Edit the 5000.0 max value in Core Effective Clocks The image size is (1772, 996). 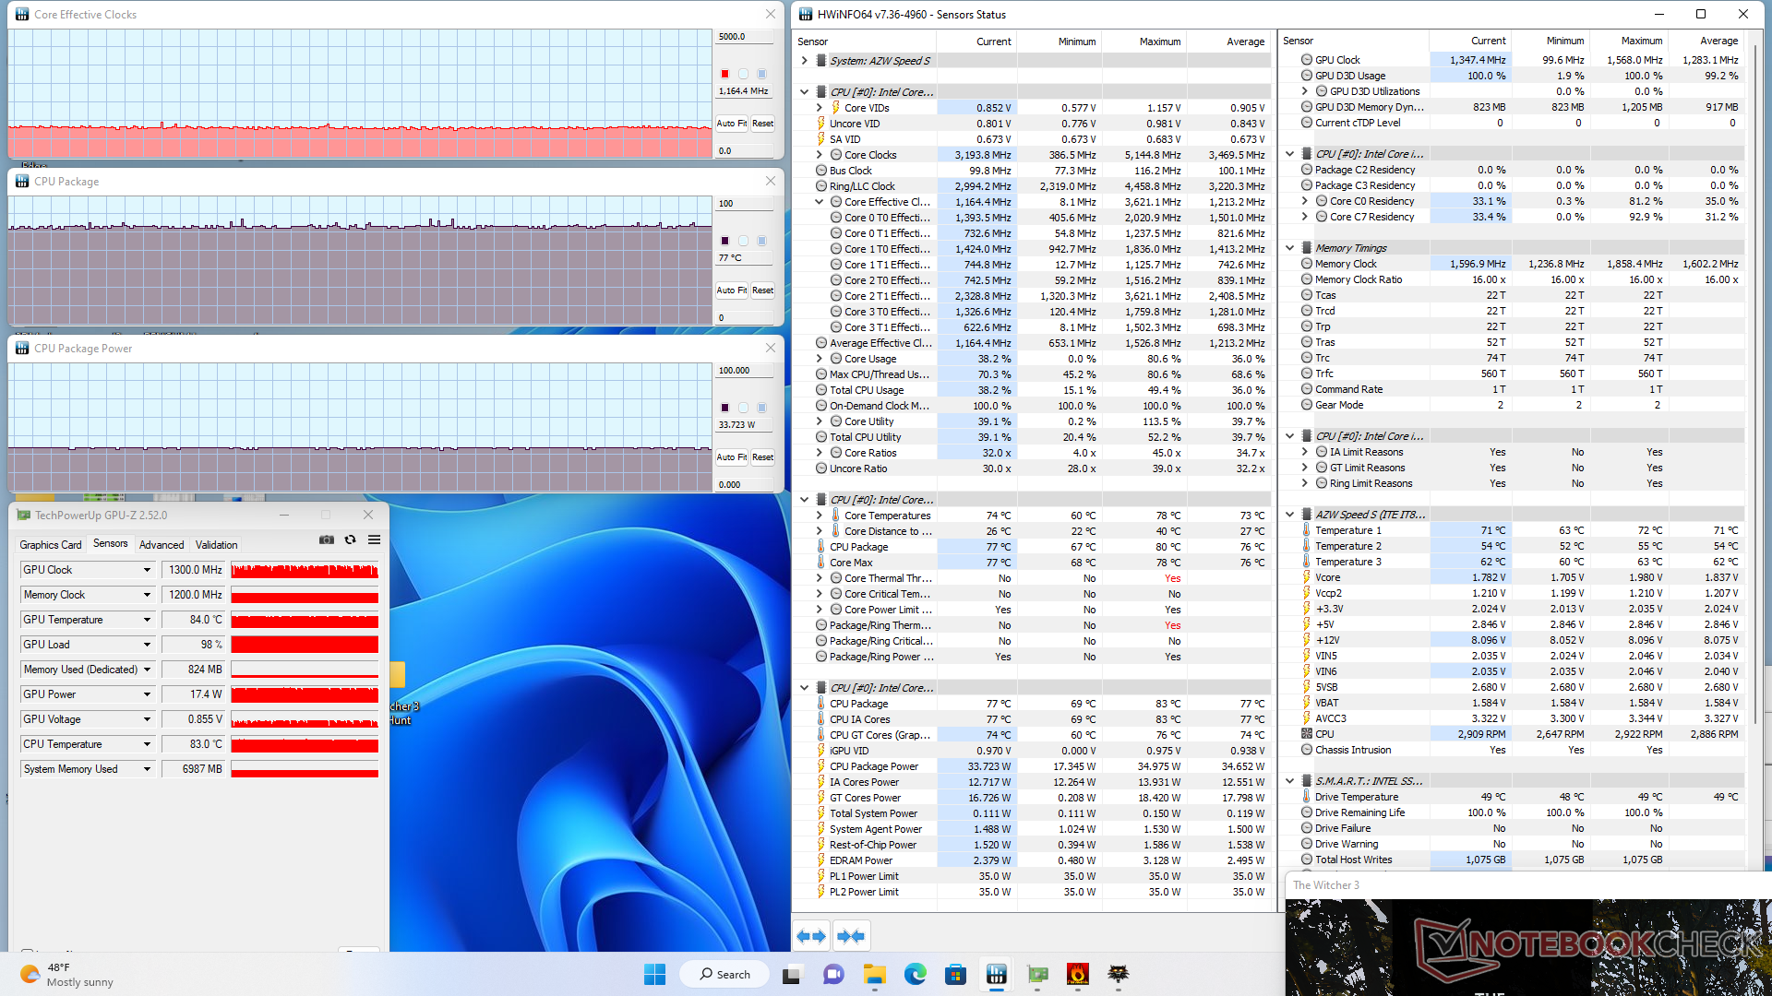[x=745, y=37]
